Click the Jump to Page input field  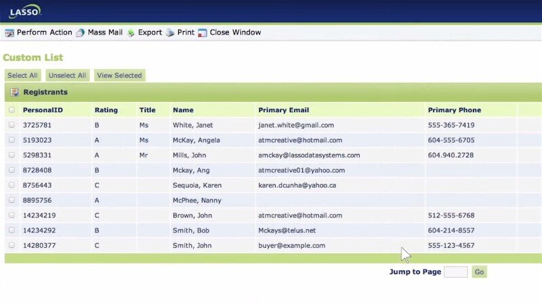tap(455, 272)
